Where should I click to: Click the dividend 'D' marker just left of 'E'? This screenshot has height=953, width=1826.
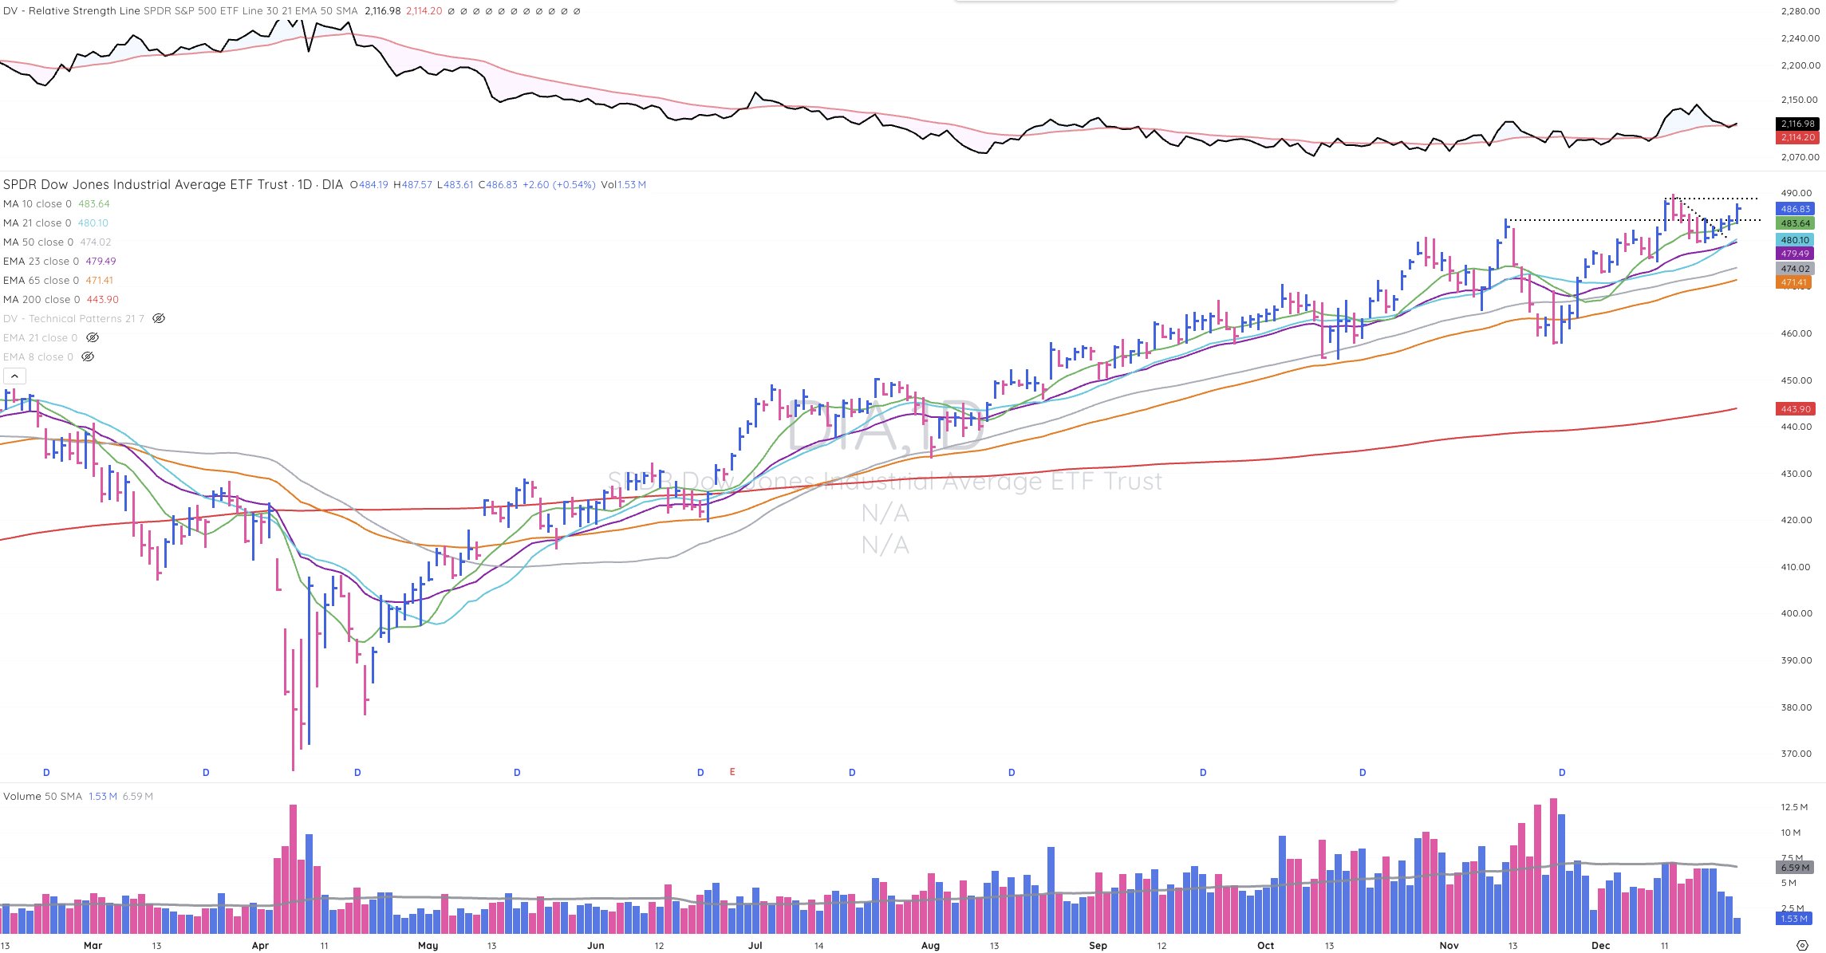[x=700, y=773]
